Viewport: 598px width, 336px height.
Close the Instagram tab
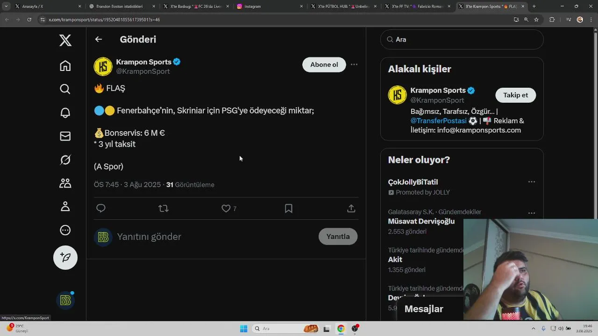click(x=301, y=7)
